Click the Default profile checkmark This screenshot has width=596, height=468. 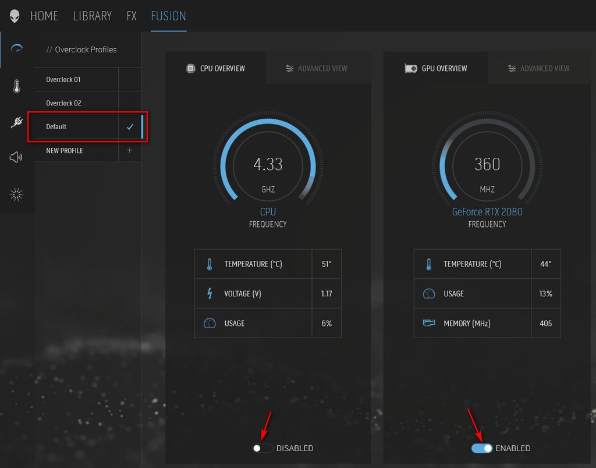[130, 126]
